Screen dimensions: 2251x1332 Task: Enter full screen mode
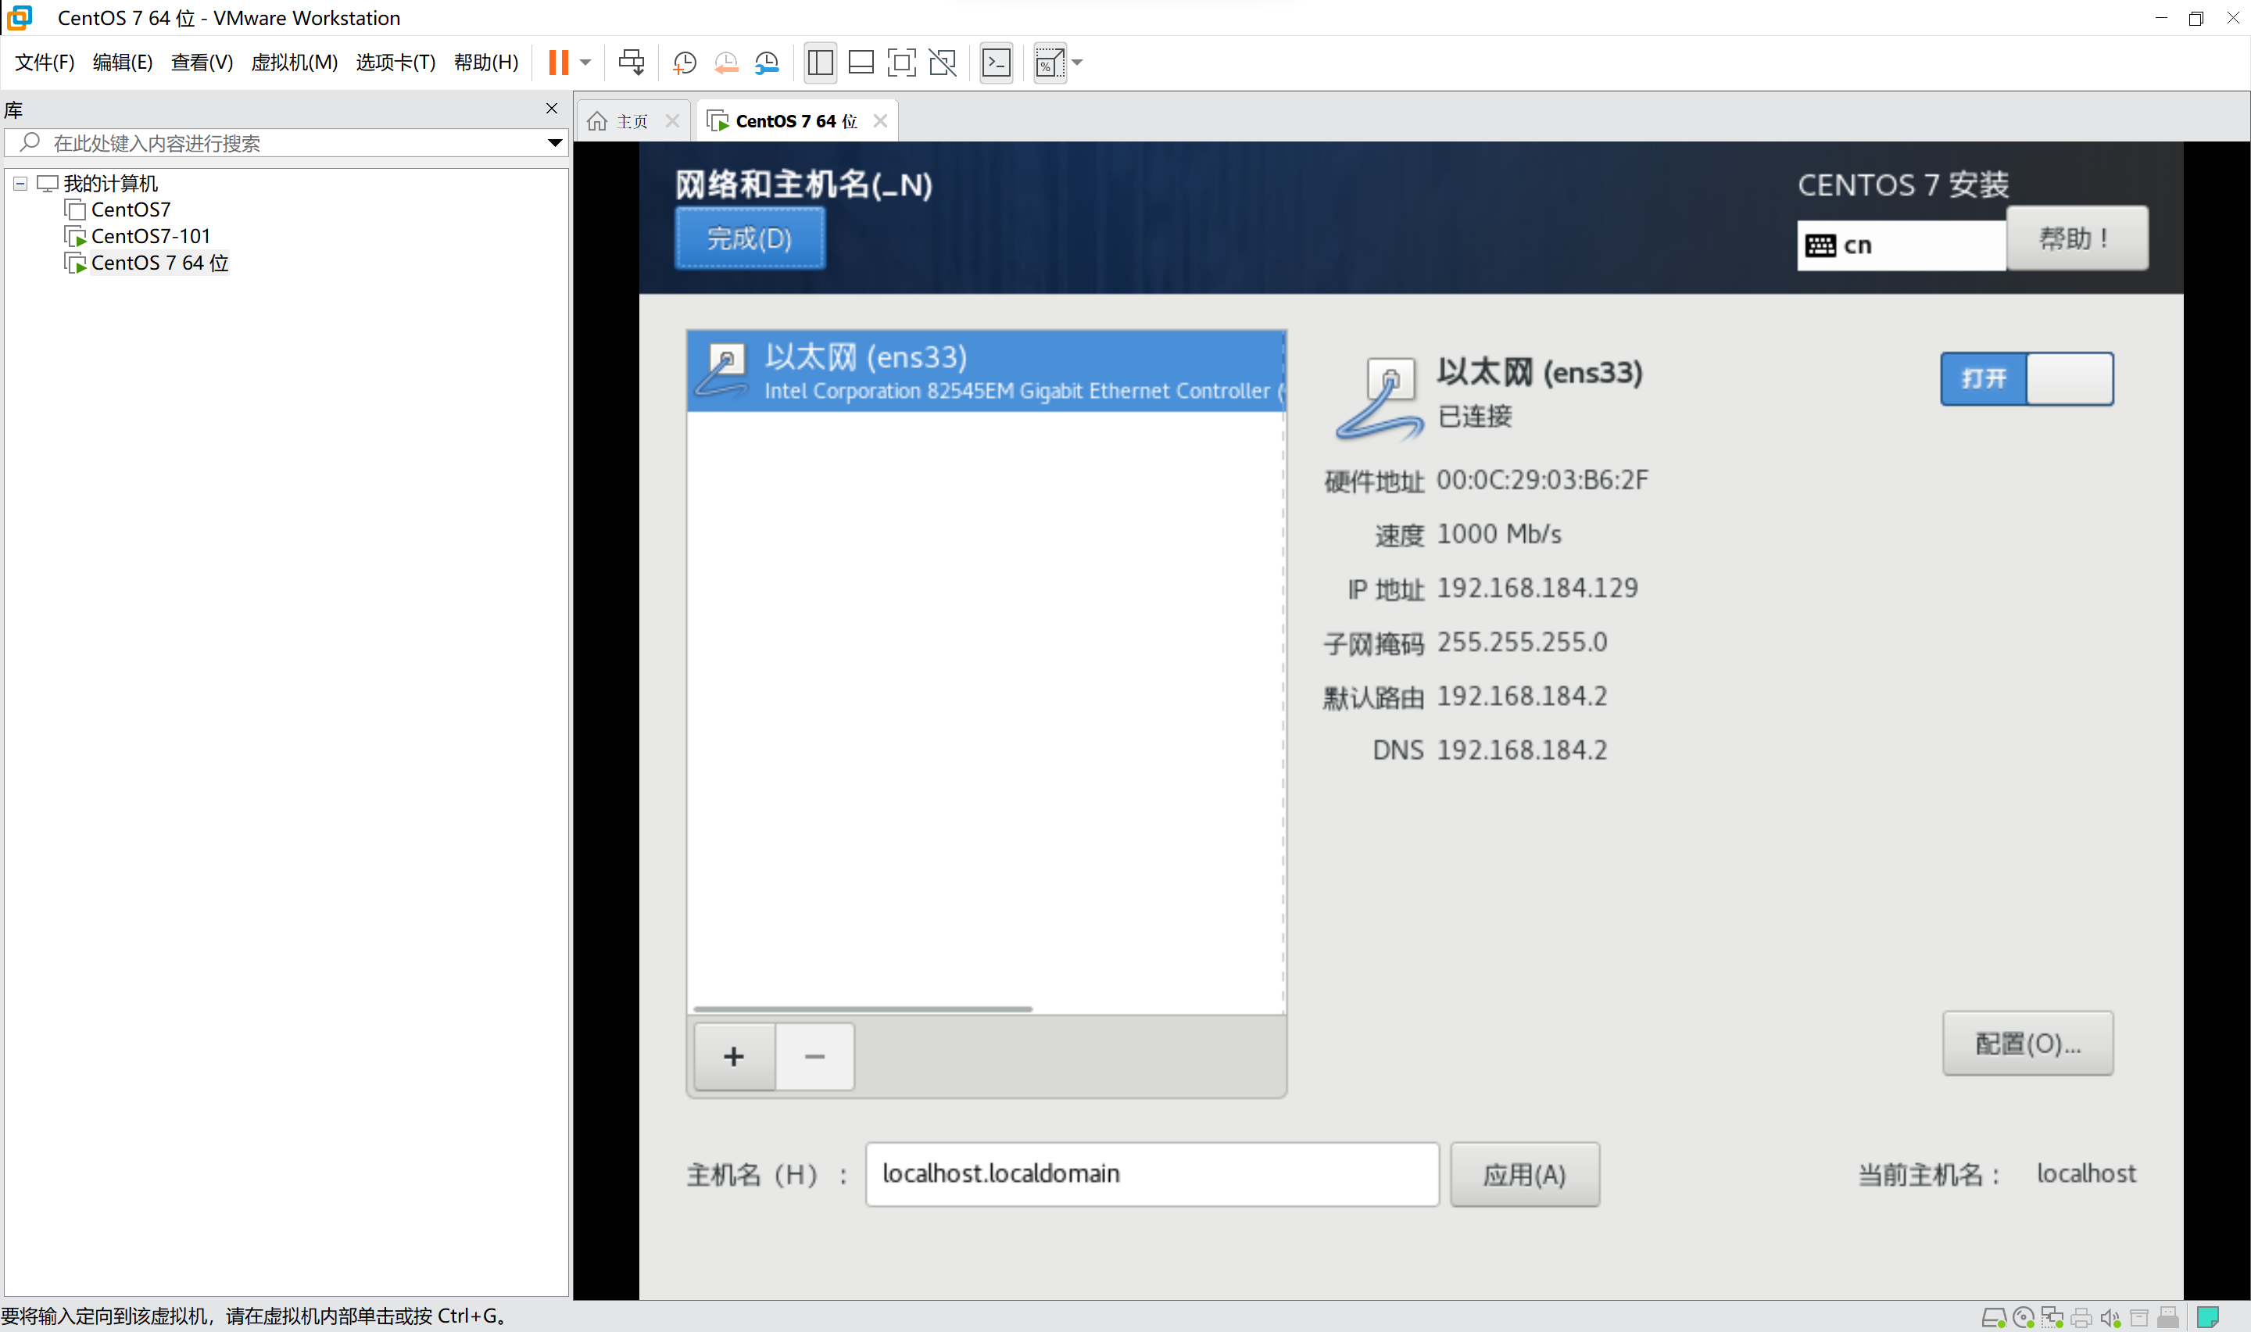[900, 63]
